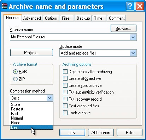
Task: Choose Good compression method
Action: pos(31,123)
